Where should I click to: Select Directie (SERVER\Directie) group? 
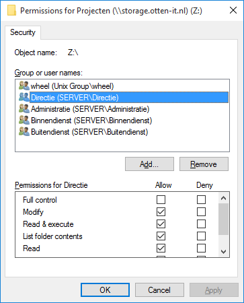pos(129,98)
